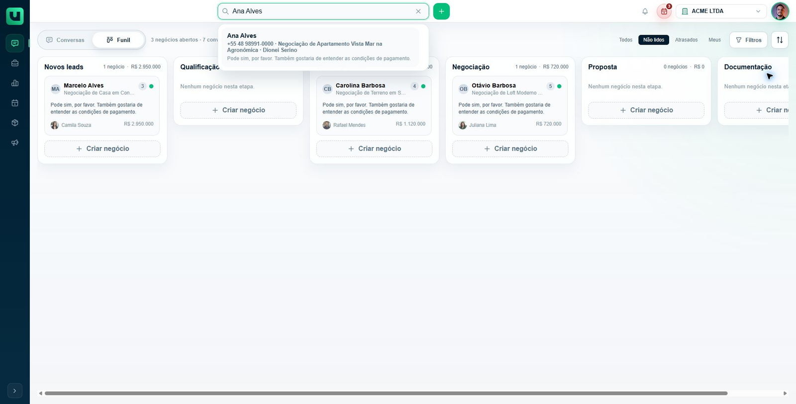Click the green U logo in sidebar

pos(15,16)
